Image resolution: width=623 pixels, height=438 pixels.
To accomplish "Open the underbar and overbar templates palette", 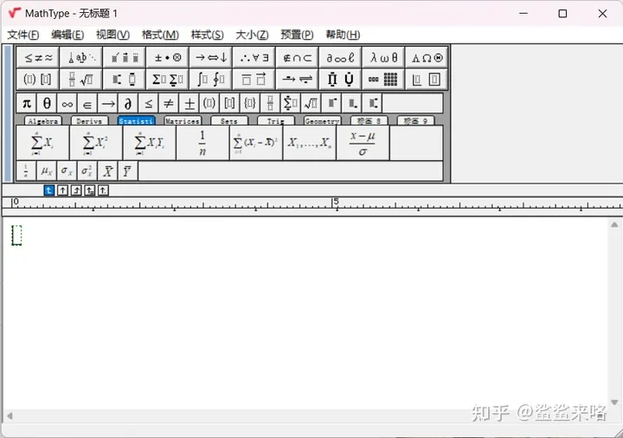I will click(x=254, y=79).
